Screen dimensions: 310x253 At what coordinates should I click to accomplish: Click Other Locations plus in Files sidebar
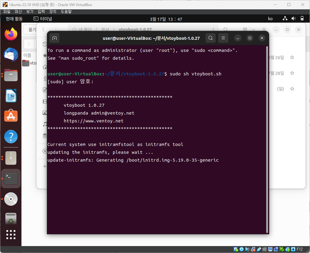(45, 166)
